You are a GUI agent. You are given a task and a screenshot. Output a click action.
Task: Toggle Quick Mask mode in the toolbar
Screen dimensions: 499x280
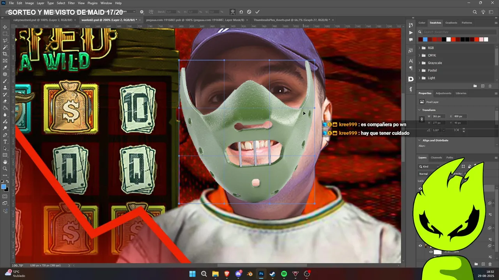pos(5,196)
